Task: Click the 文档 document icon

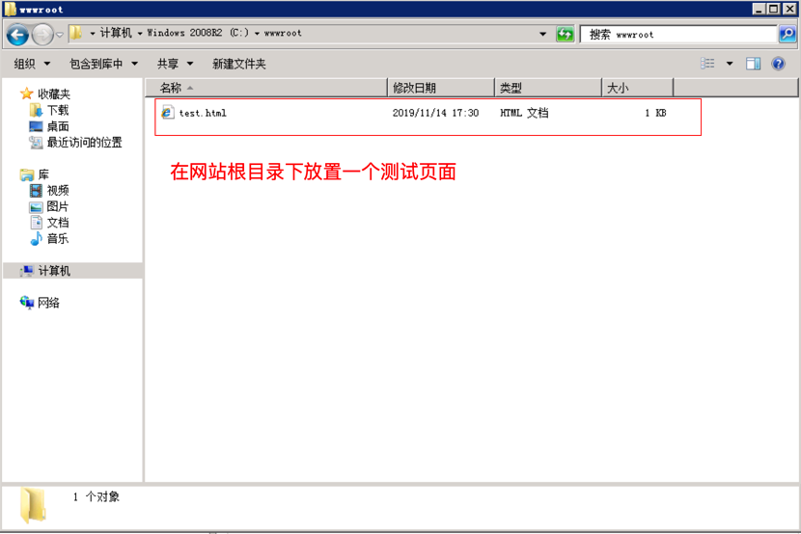Action: click(36, 223)
